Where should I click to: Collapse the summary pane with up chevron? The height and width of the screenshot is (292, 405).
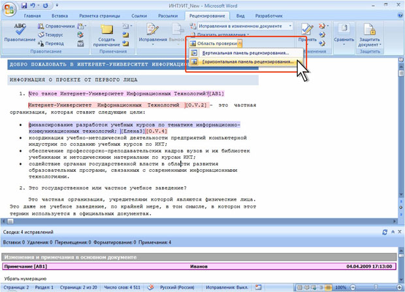pos(393,232)
